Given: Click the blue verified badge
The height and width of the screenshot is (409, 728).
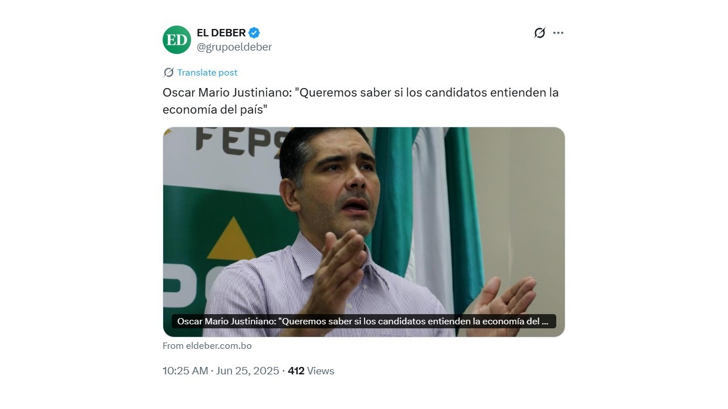Looking at the screenshot, I should point(254,33).
